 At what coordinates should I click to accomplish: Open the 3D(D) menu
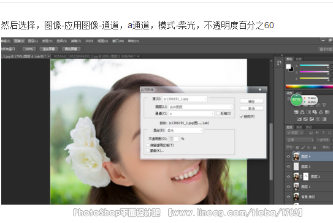89,40
